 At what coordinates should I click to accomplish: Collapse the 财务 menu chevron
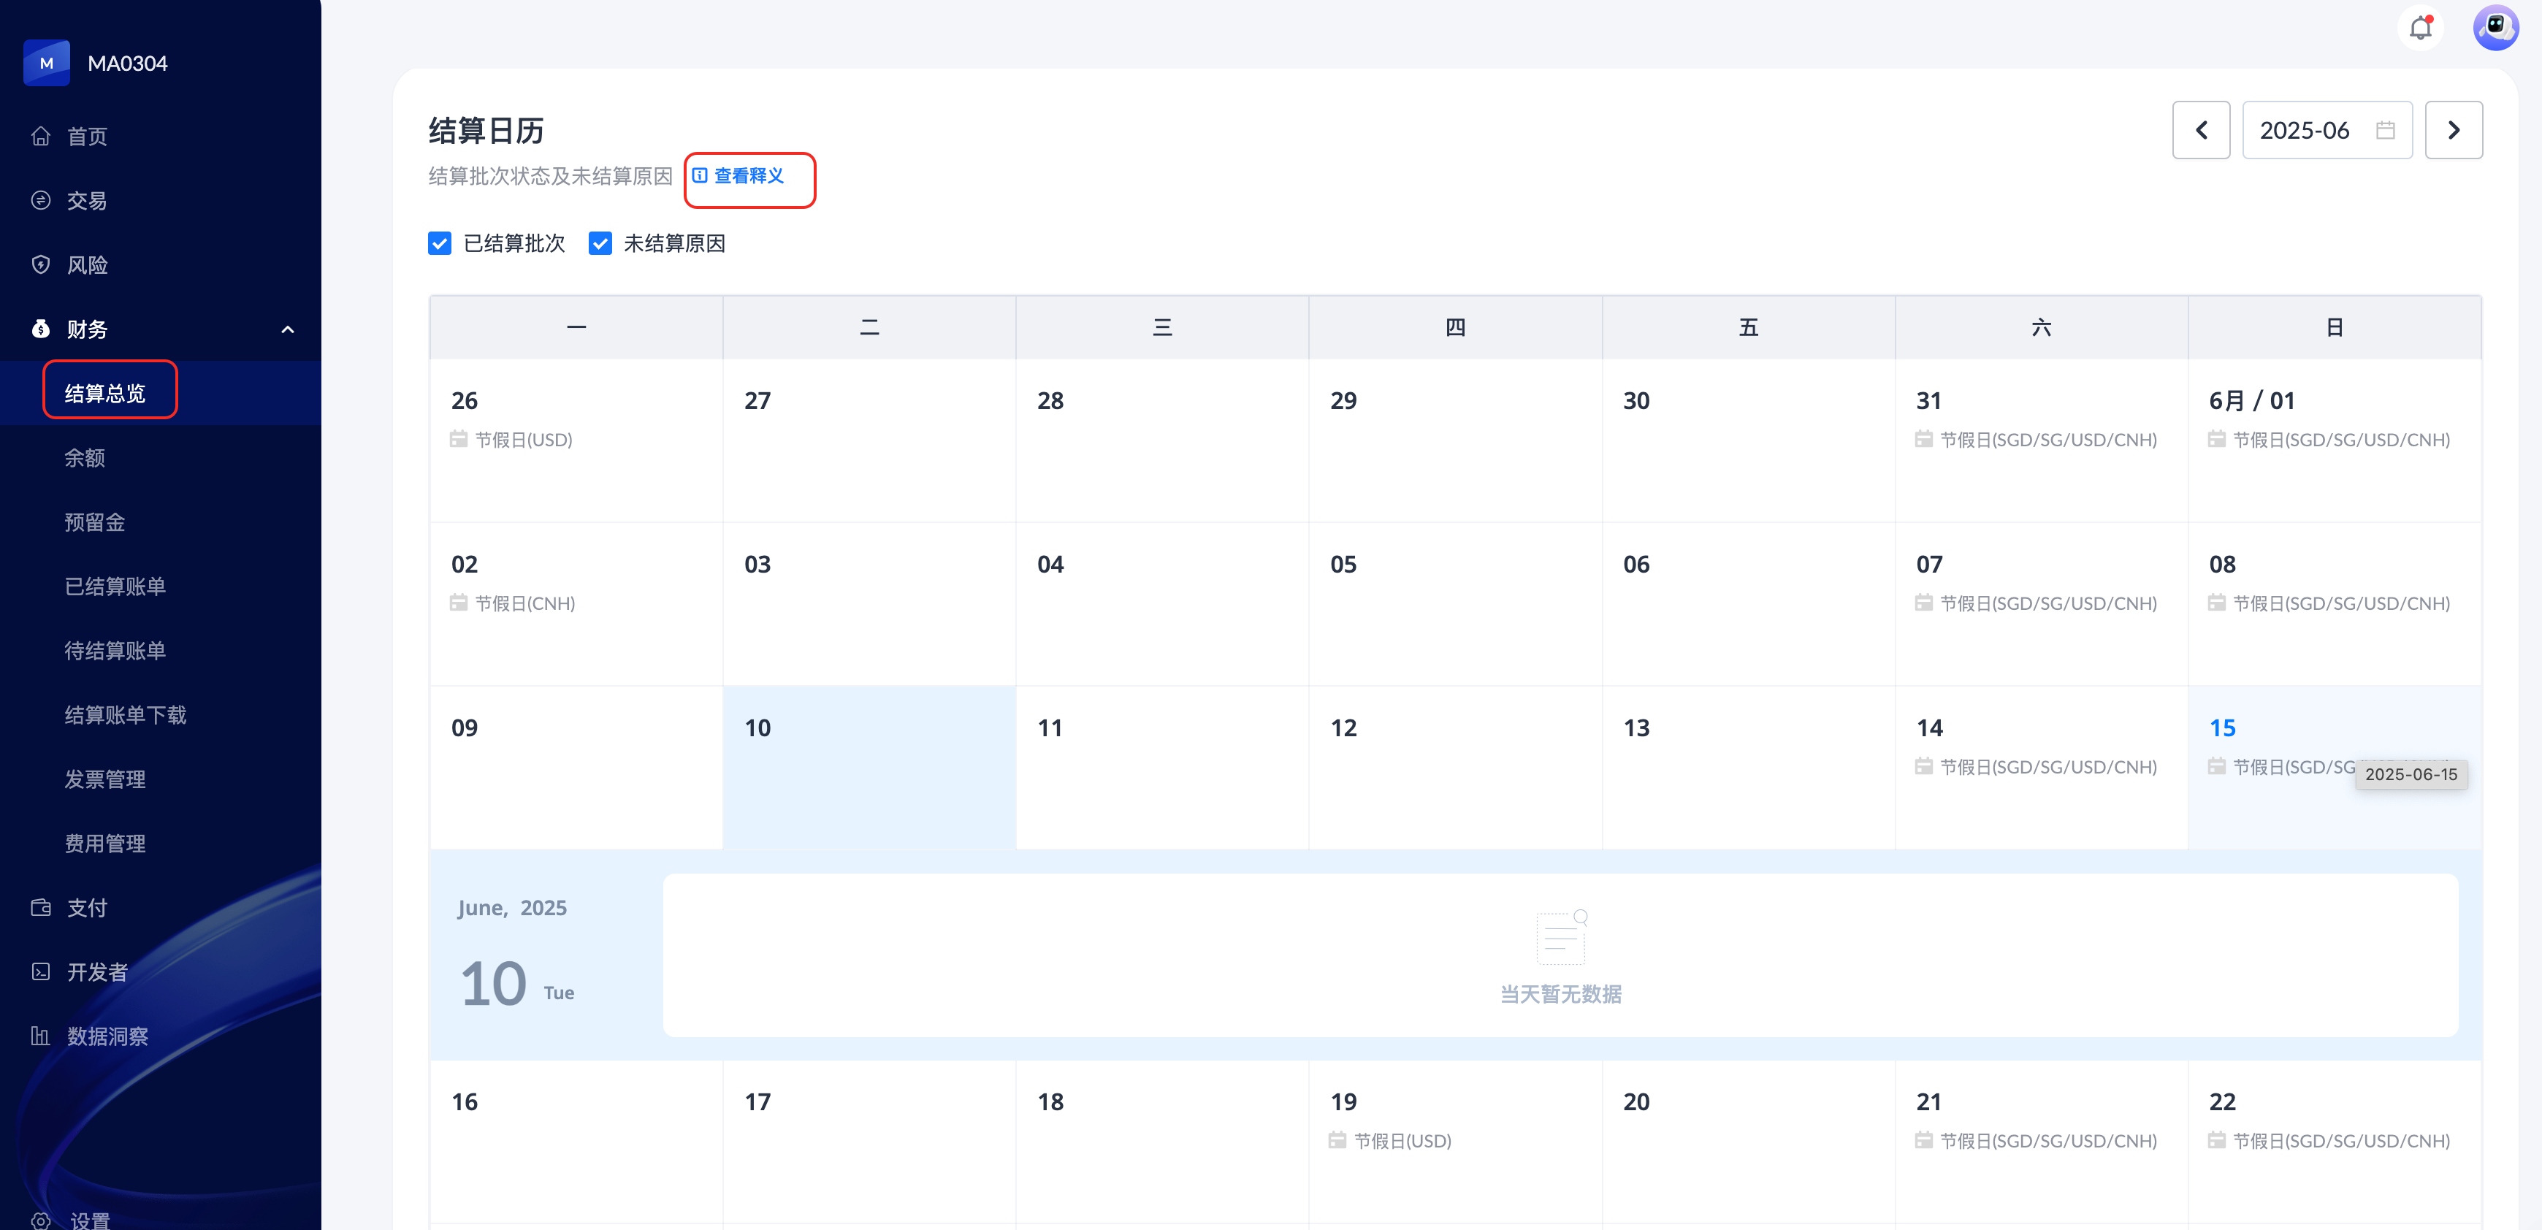[x=287, y=329]
